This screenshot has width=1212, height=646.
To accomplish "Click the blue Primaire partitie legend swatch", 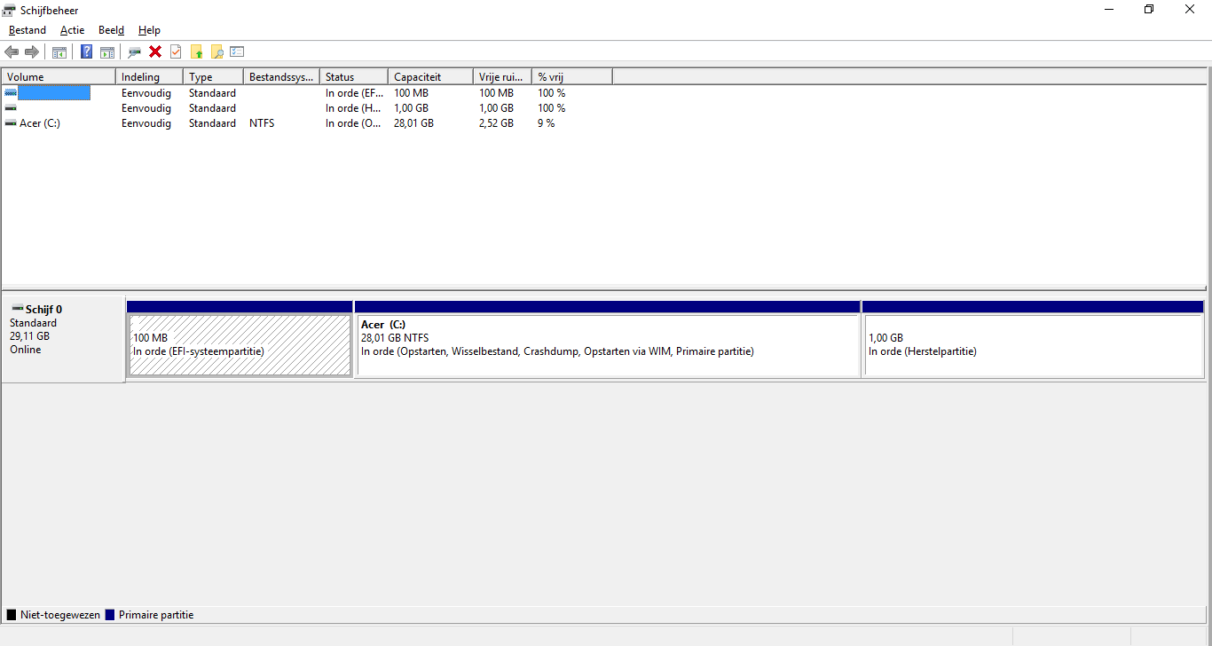I will pyautogui.click(x=110, y=615).
